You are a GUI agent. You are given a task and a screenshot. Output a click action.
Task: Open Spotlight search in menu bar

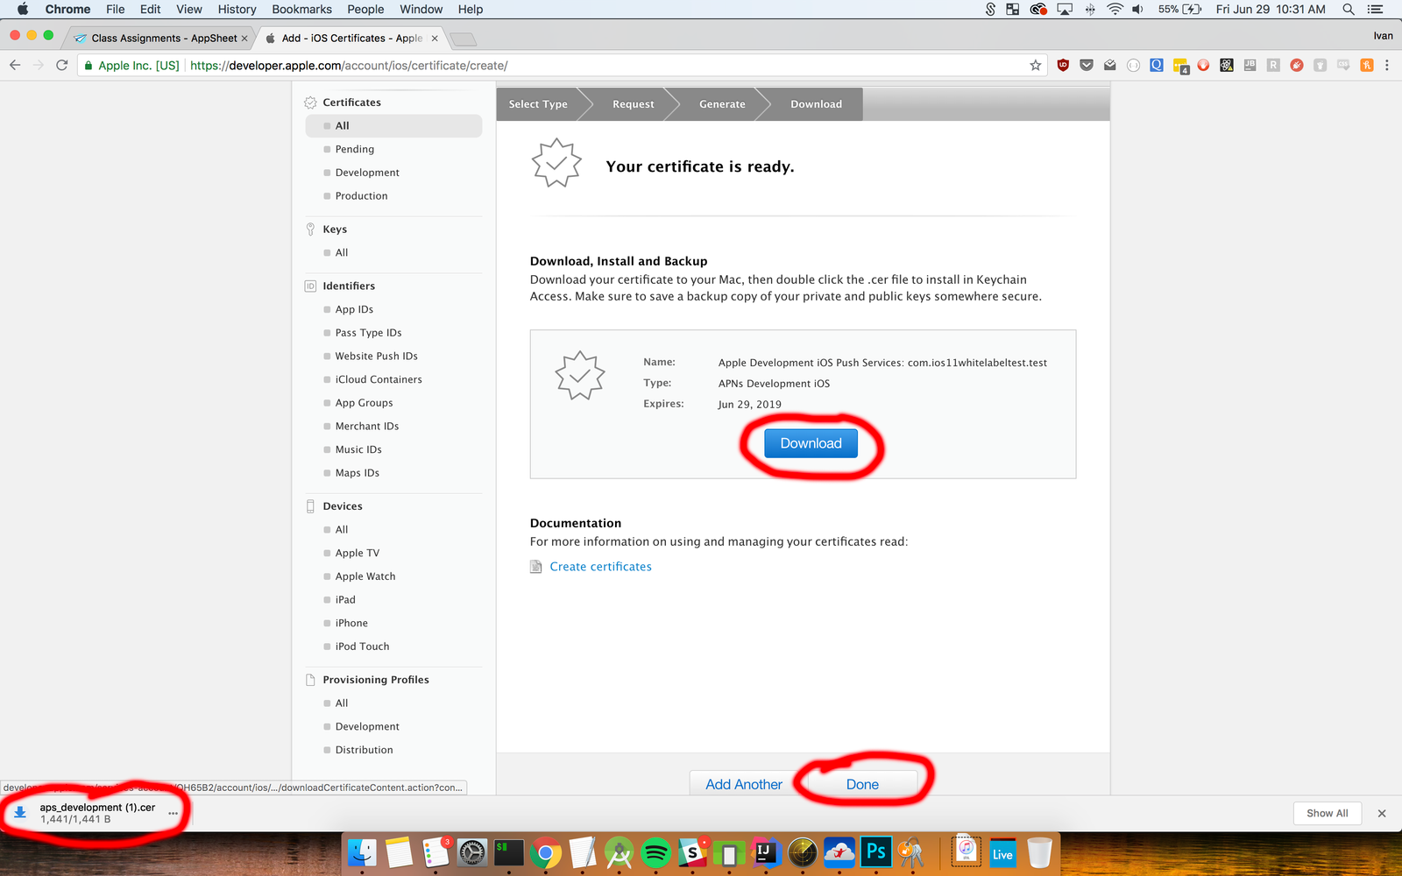point(1349,9)
